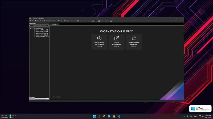Click the Se7Apps Windows Программы badge
The height and width of the screenshot is (119, 213).
point(200,109)
